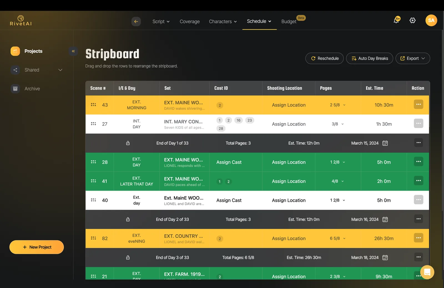
Task: Click the Reschedule button
Action: coord(324,58)
